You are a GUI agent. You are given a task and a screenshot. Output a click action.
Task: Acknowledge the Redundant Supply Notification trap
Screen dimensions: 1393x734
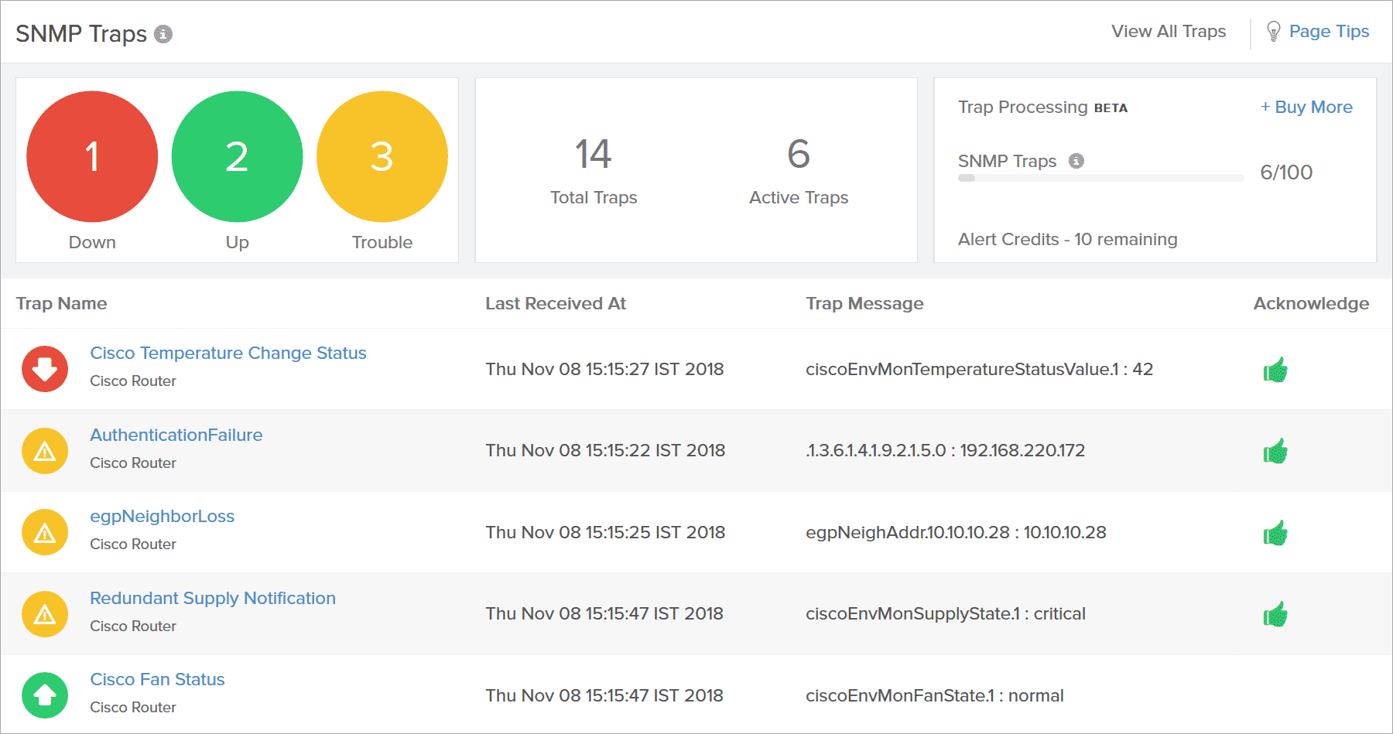tap(1276, 613)
